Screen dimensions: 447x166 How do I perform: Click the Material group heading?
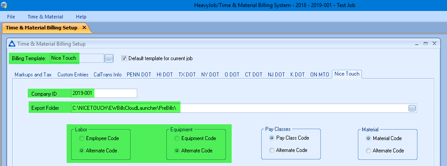370,130
